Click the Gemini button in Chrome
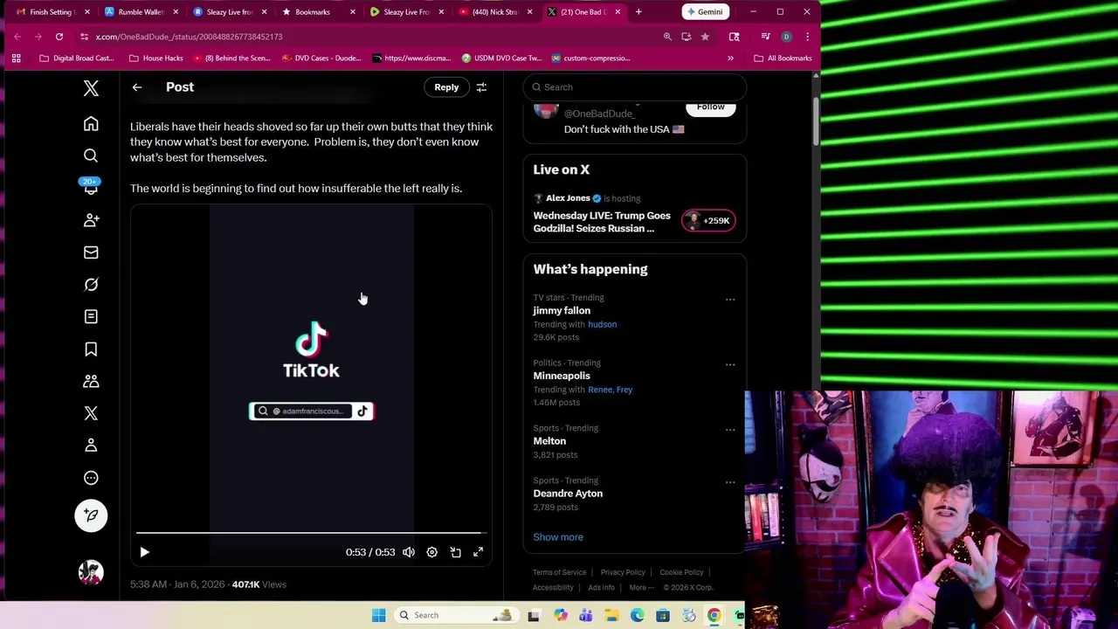1118x629 pixels. pyautogui.click(x=705, y=12)
